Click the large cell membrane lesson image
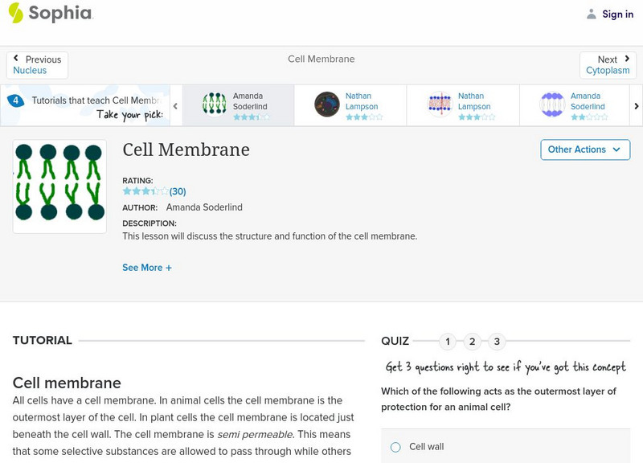This screenshot has width=643, height=463. click(59, 186)
